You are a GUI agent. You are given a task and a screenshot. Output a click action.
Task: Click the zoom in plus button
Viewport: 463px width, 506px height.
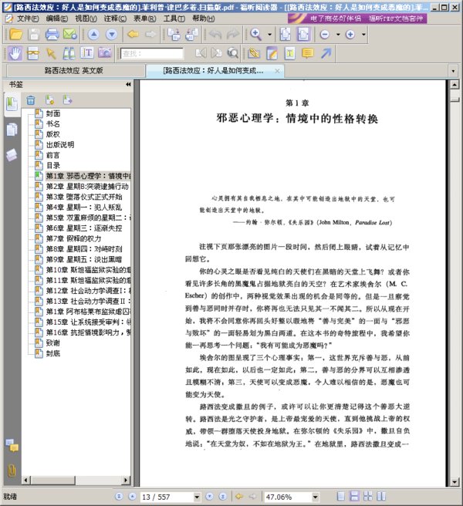(350, 34)
